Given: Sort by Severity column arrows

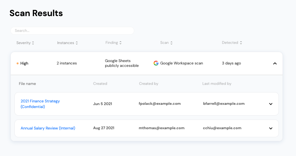Looking at the screenshot, I should [x=33, y=43].
